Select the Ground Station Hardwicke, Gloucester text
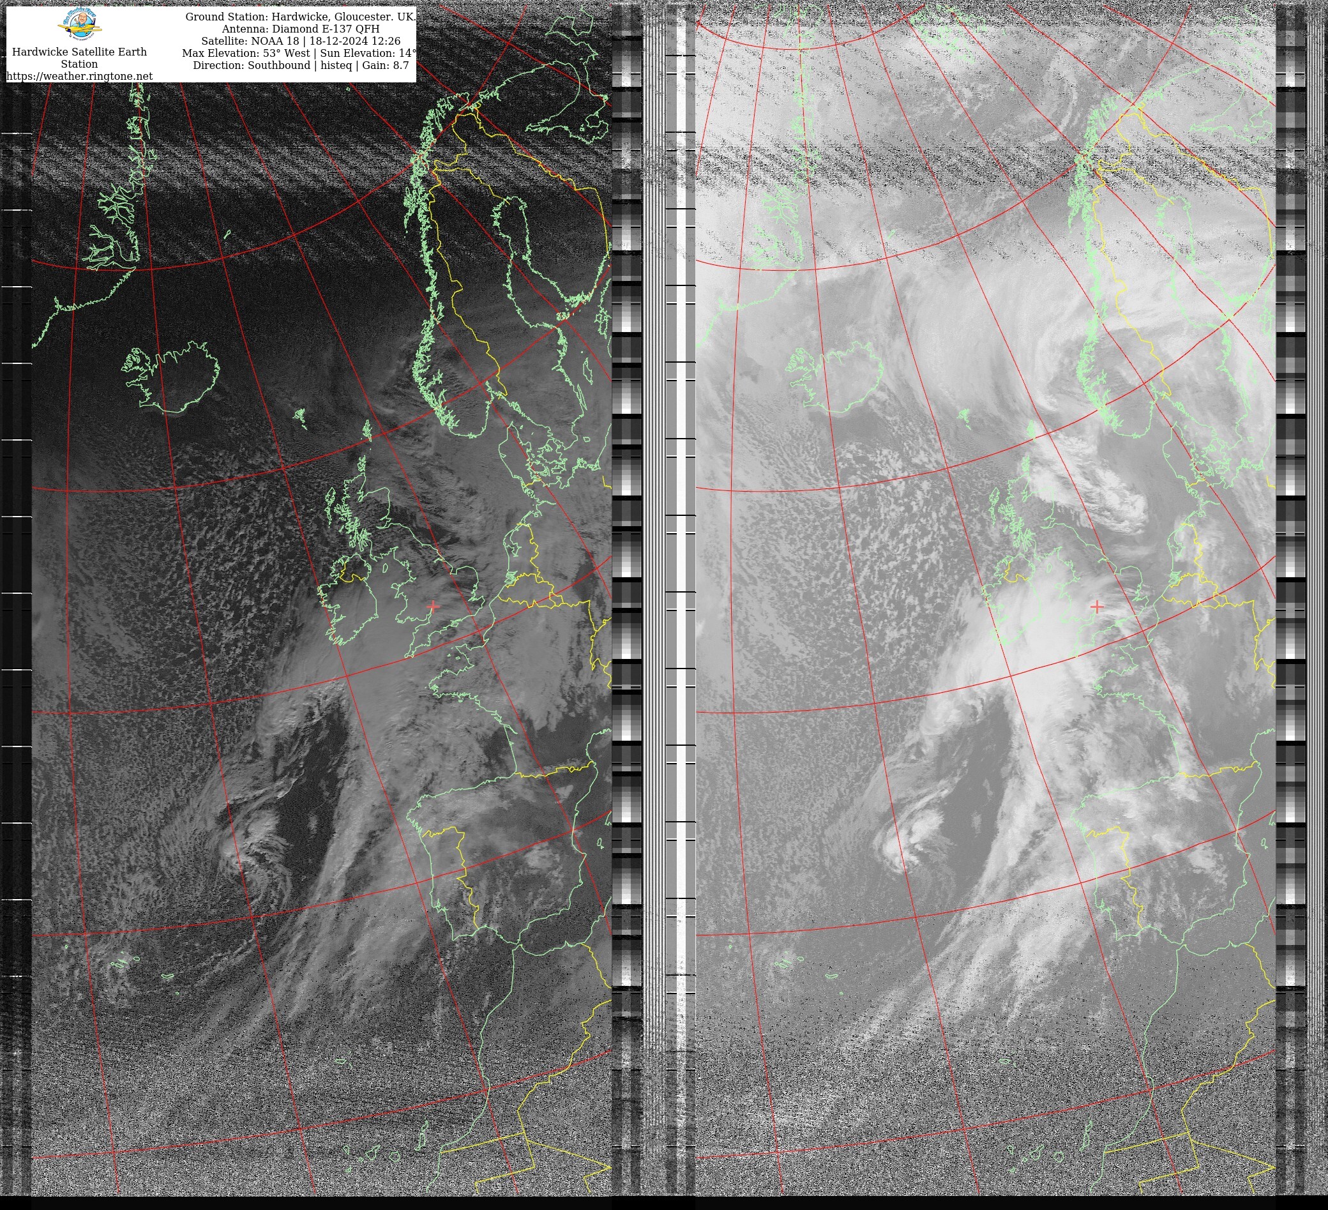The width and height of the screenshot is (1328, 1210). (x=299, y=17)
